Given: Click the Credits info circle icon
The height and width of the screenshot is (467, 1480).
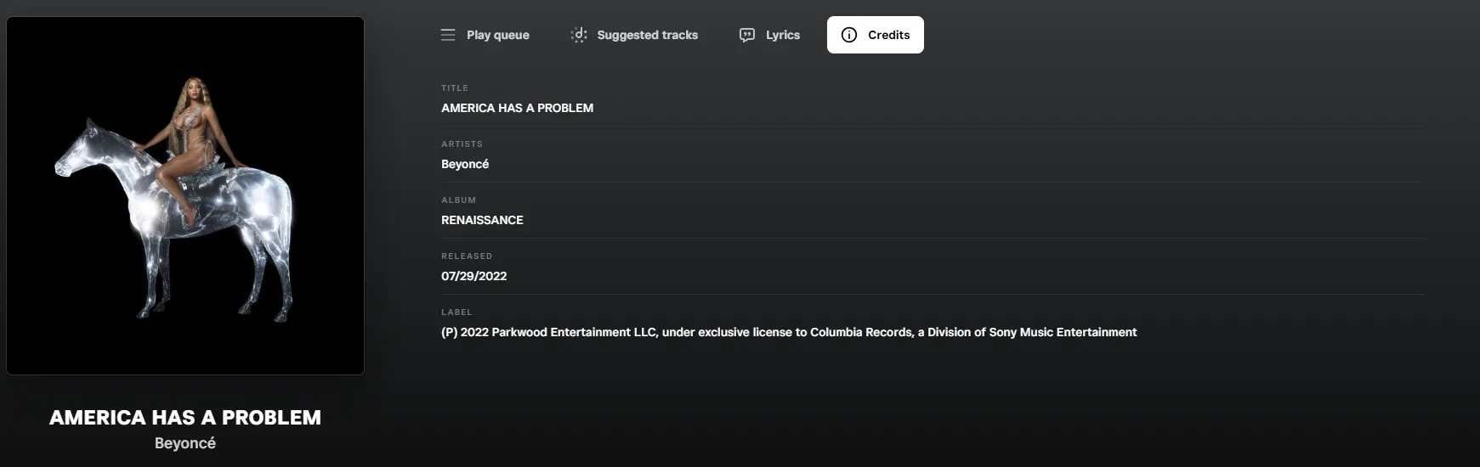Looking at the screenshot, I should click(849, 35).
